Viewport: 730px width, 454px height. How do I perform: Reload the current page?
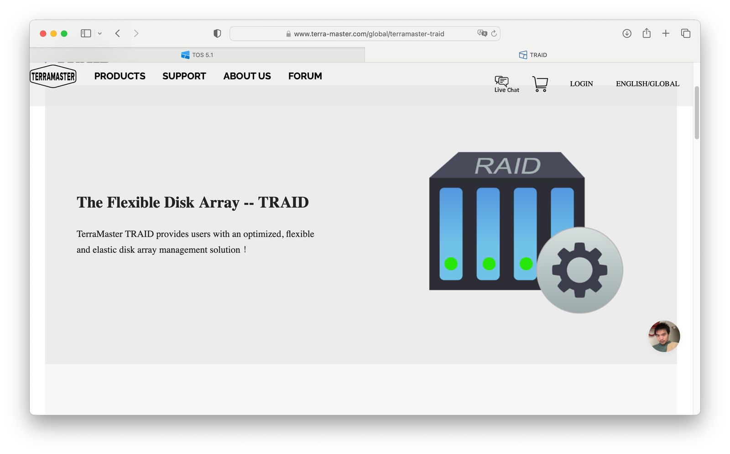[494, 33]
